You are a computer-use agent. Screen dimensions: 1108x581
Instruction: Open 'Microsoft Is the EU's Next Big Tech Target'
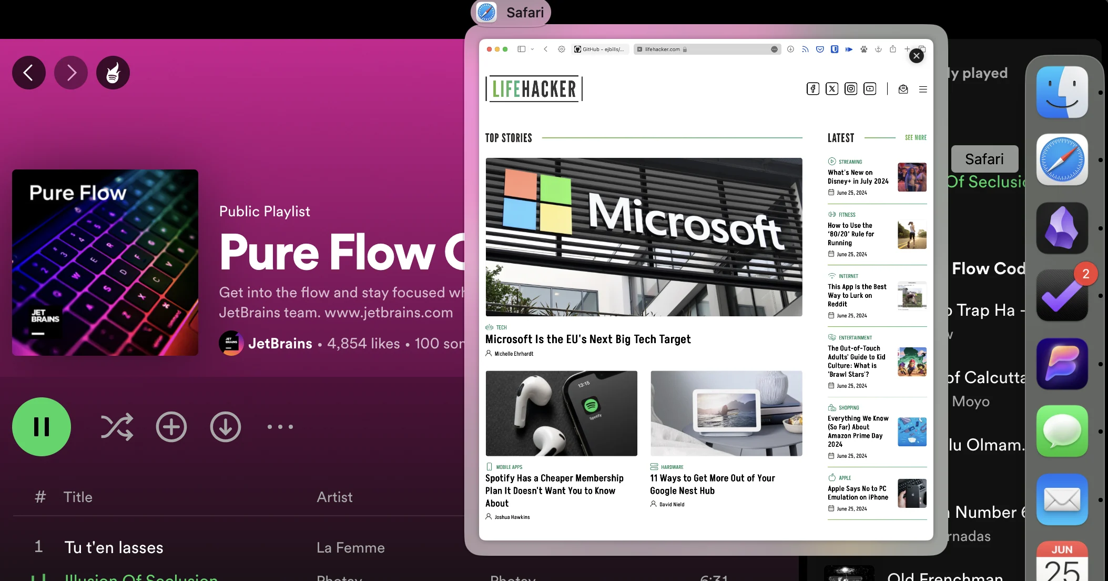(x=588, y=339)
